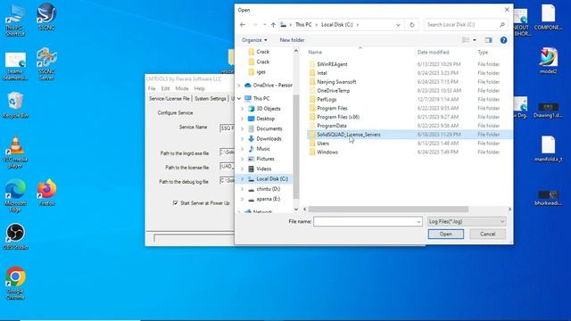Viewport: 571px width, 321px height.
Task: Open the bhurkwadi desktop file
Action: click(x=548, y=198)
